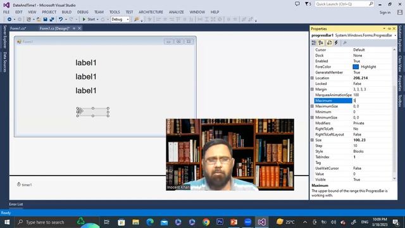Open the ARCHITECTURE menu

point(151,12)
